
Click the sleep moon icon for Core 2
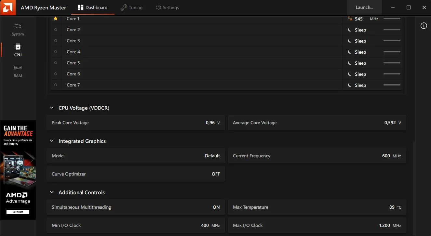point(350,30)
